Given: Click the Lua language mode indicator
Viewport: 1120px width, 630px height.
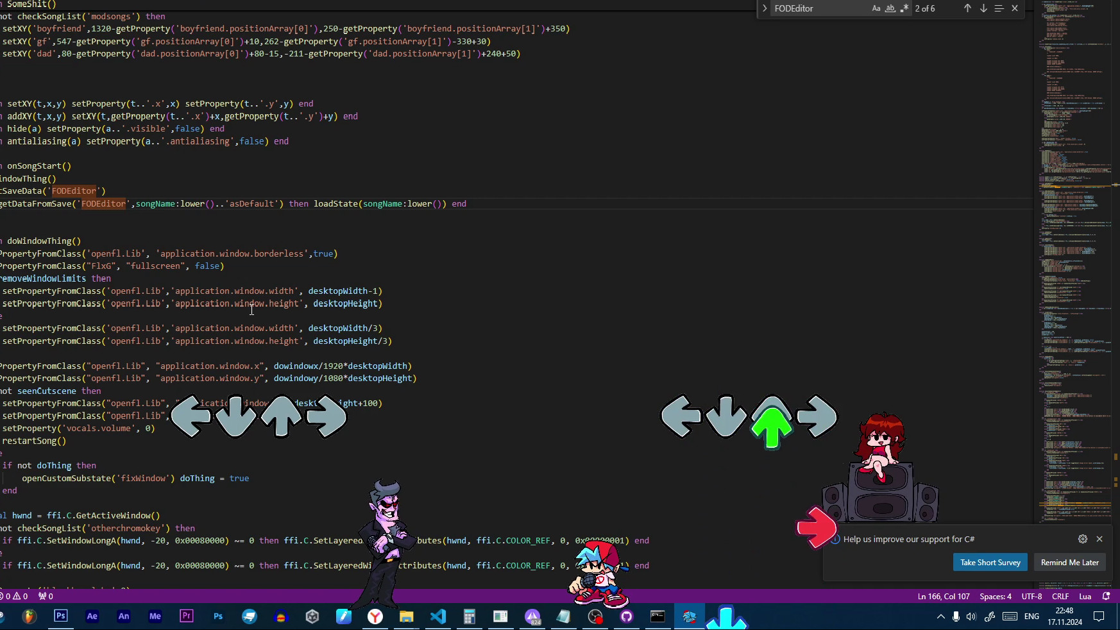Looking at the screenshot, I should point(1085,596).
